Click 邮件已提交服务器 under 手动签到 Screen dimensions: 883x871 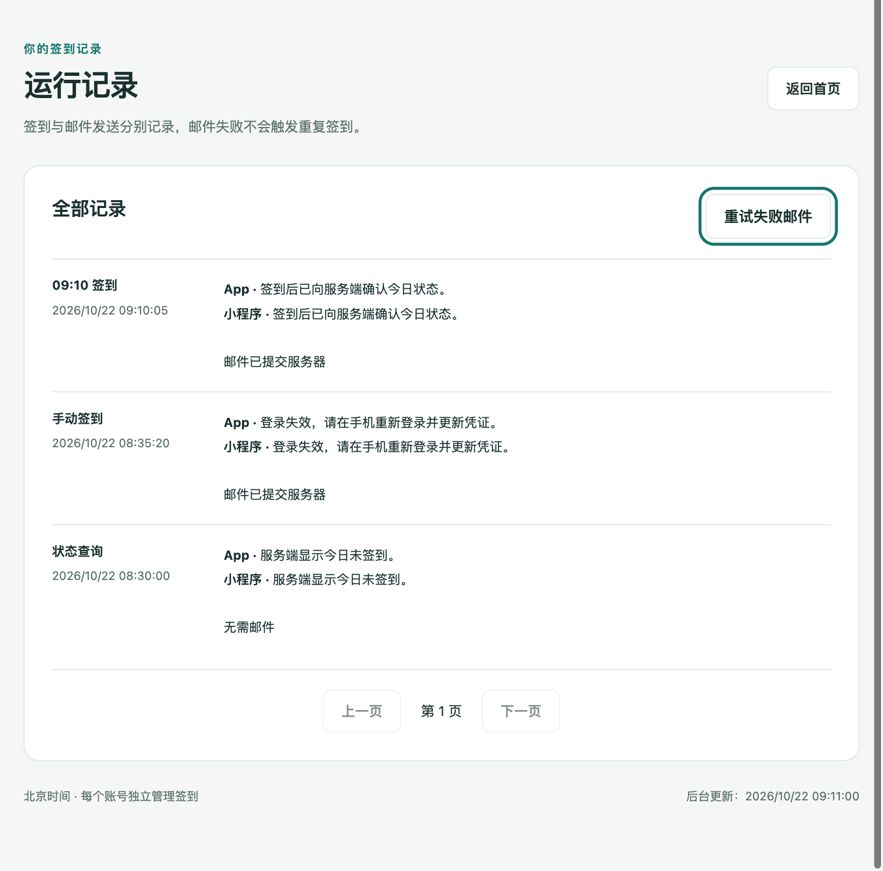[x=275, y=494]
